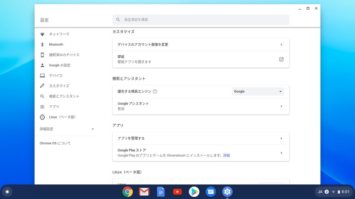The height and width of the screenshot is (199, 355).
Task: Open Gmail from the shelf
Action: [x=144, y=191]
